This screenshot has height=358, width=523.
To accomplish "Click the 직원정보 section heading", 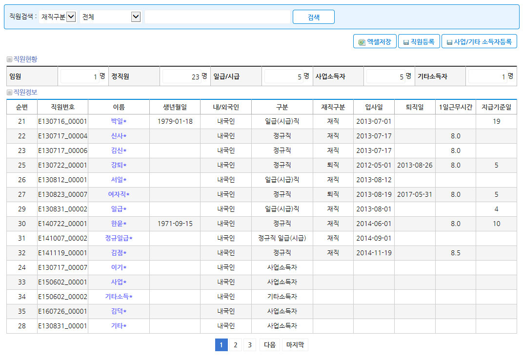I will tap(25, 92).
